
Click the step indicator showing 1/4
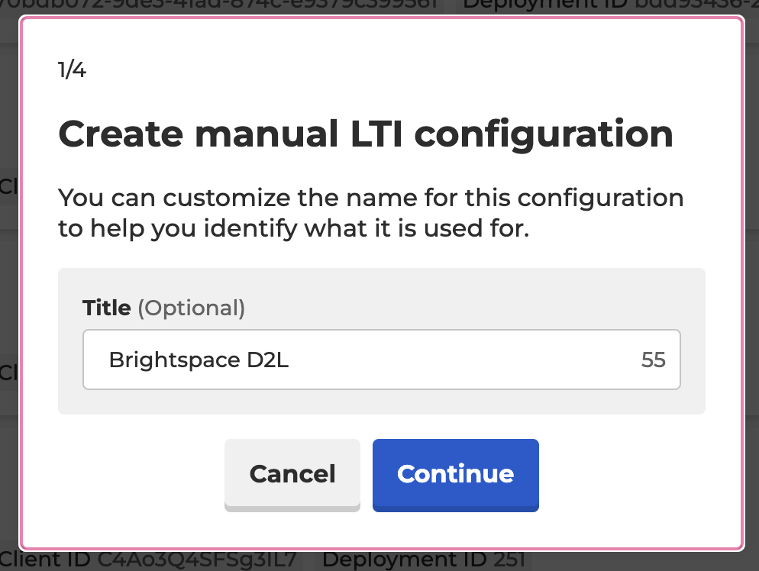click(70, 69)
